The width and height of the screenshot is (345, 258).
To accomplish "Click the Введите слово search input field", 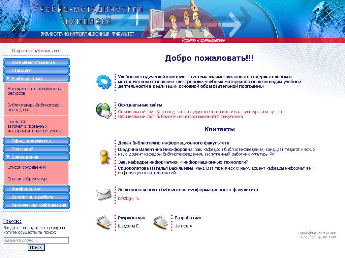I will pyautogui.click(x=36, y=241).
